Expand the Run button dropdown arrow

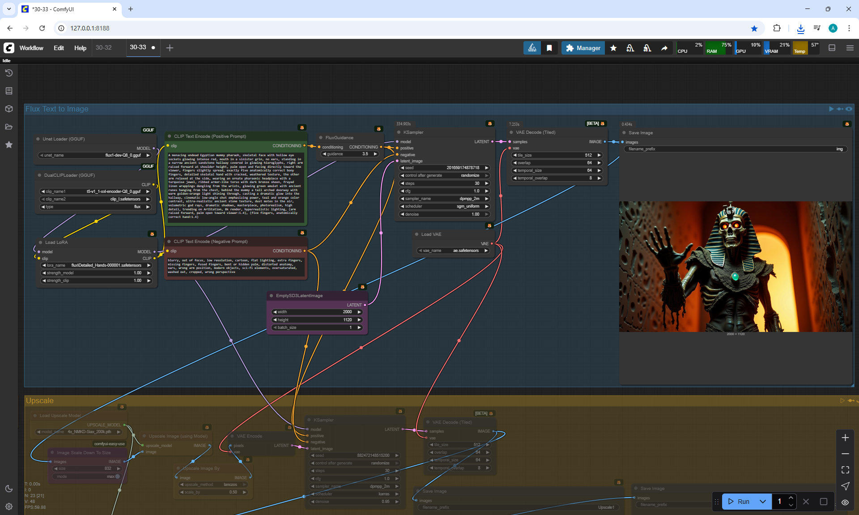coord(763,502)
